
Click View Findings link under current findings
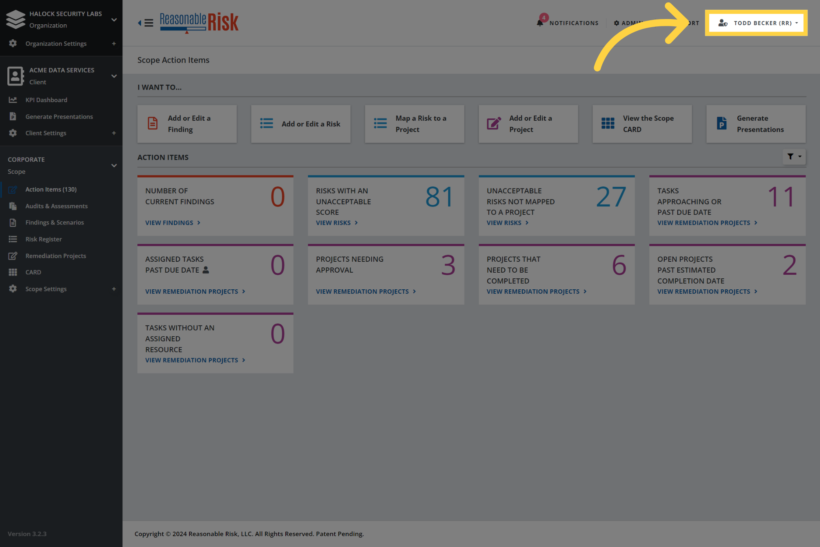click(x=173, y=223)
